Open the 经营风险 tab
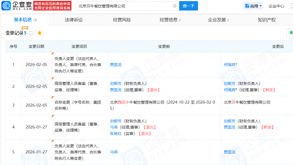Image resolution: width=293 pixels, height=165 pixels. coord(122,20)
